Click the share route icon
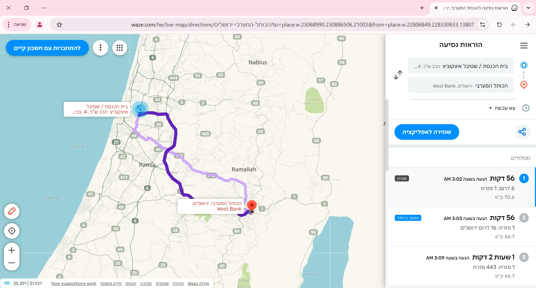 [x=522, y=132]
